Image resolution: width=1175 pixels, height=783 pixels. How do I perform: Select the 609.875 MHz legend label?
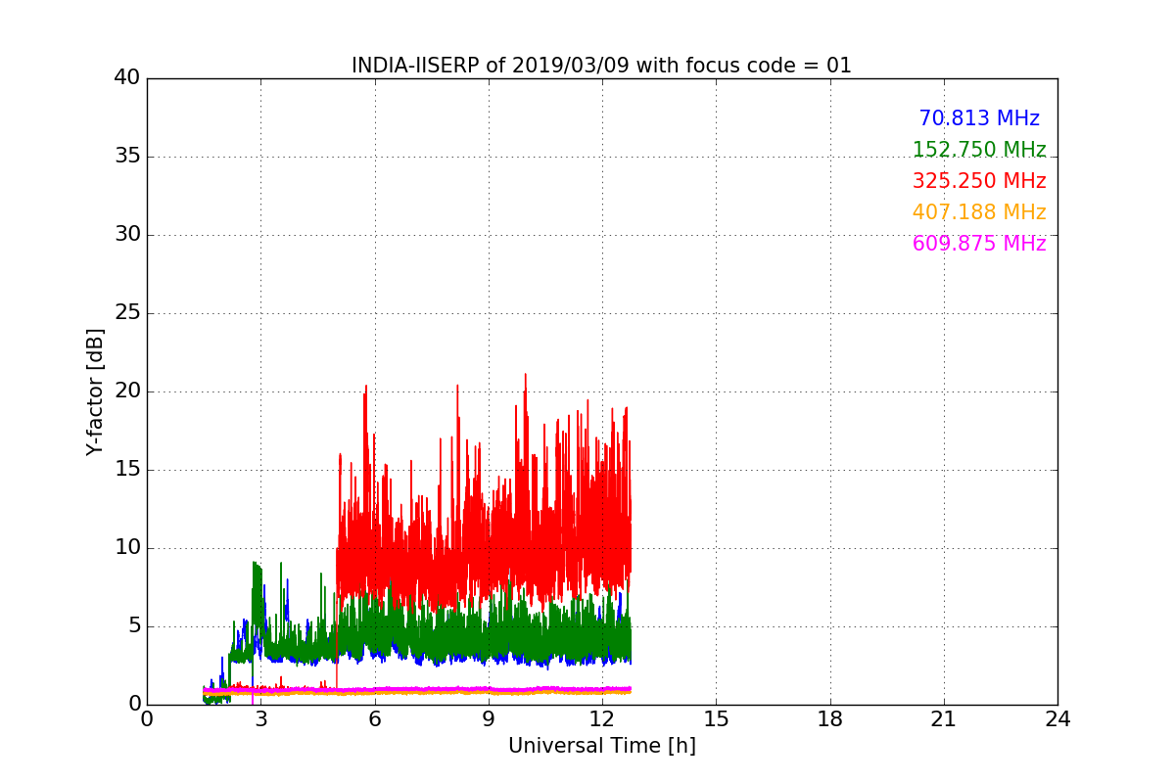[979, 244]
